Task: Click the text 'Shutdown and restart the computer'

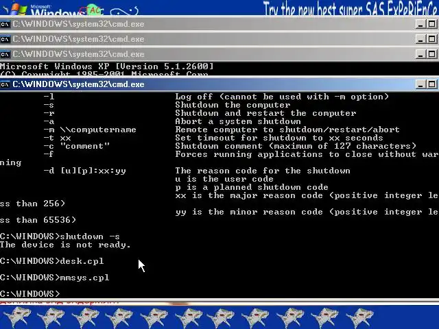Action: 265,113
